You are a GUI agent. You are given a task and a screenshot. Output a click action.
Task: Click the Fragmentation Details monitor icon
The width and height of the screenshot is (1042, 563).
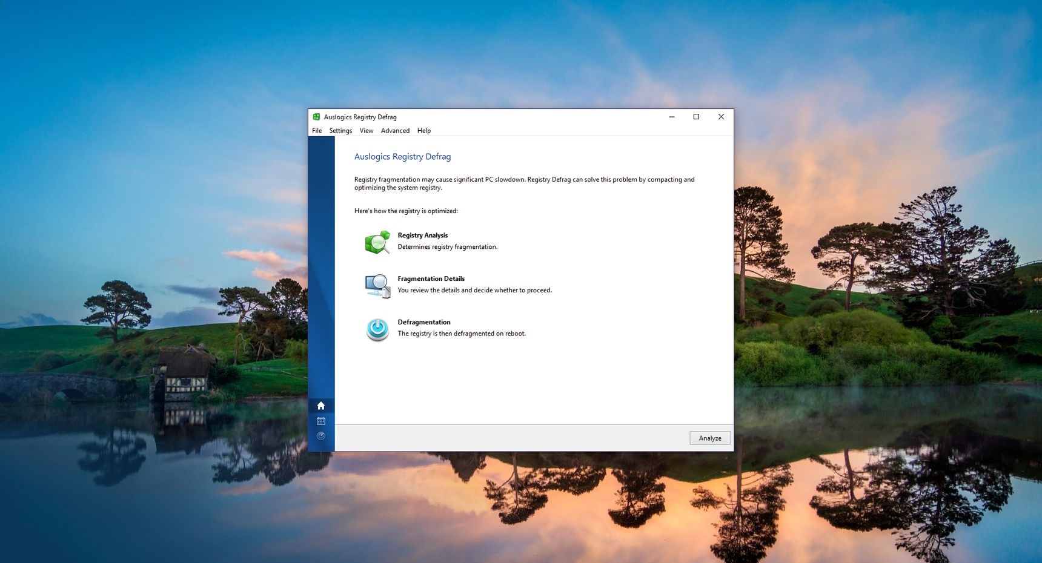click(377, 286)
